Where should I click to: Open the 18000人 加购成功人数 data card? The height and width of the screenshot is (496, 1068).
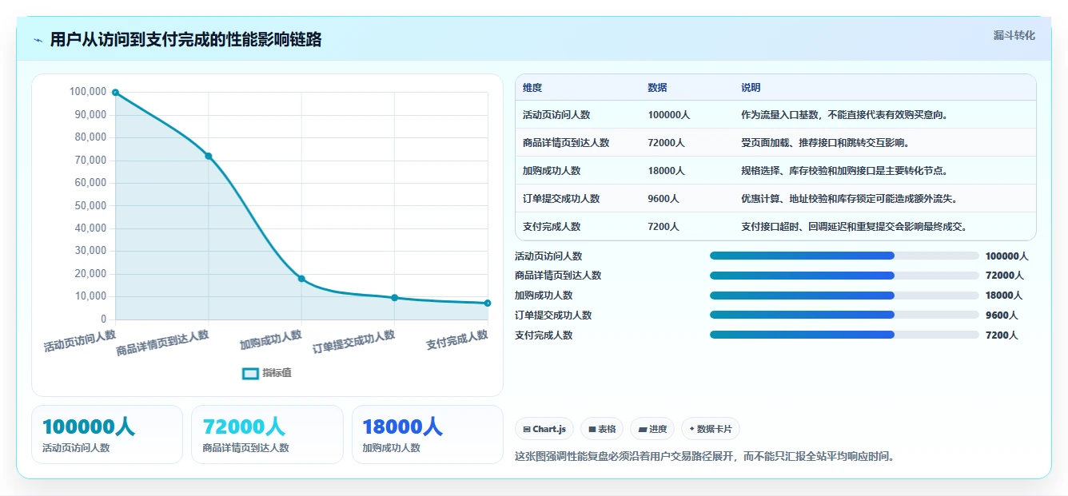428,434
